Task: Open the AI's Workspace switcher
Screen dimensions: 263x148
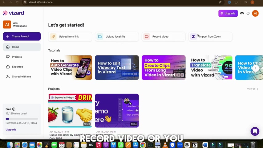Action: point(15,25)
